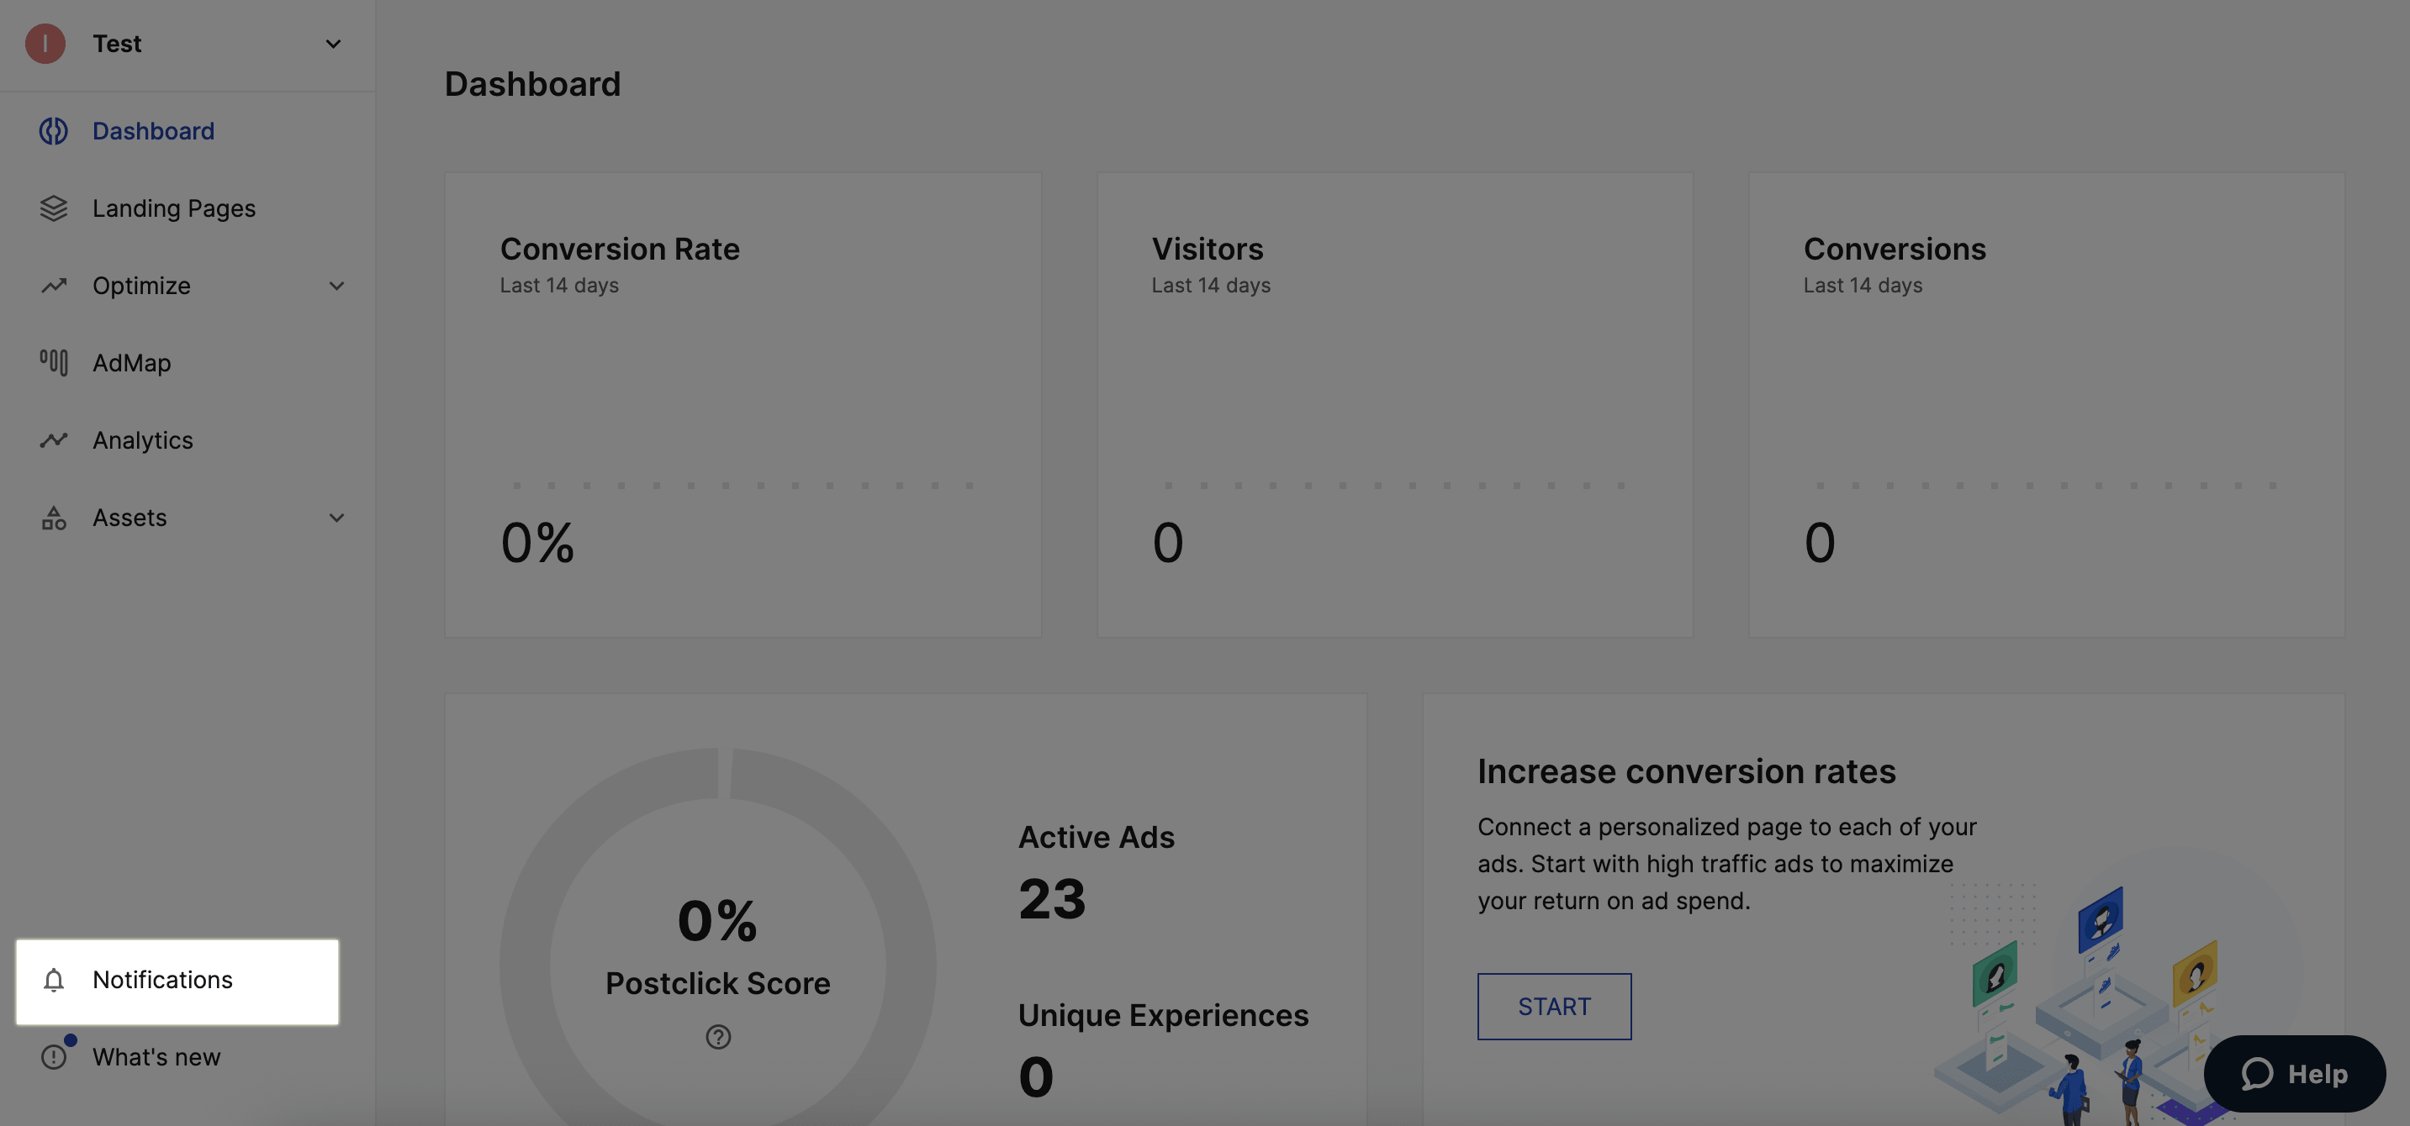Click the red Test workspace avatar
2410x1126 pixels.
(x=45, y=44)
